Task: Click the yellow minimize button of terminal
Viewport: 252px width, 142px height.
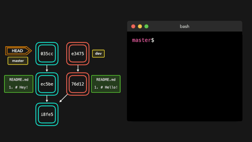Action: tap(140, 26)
